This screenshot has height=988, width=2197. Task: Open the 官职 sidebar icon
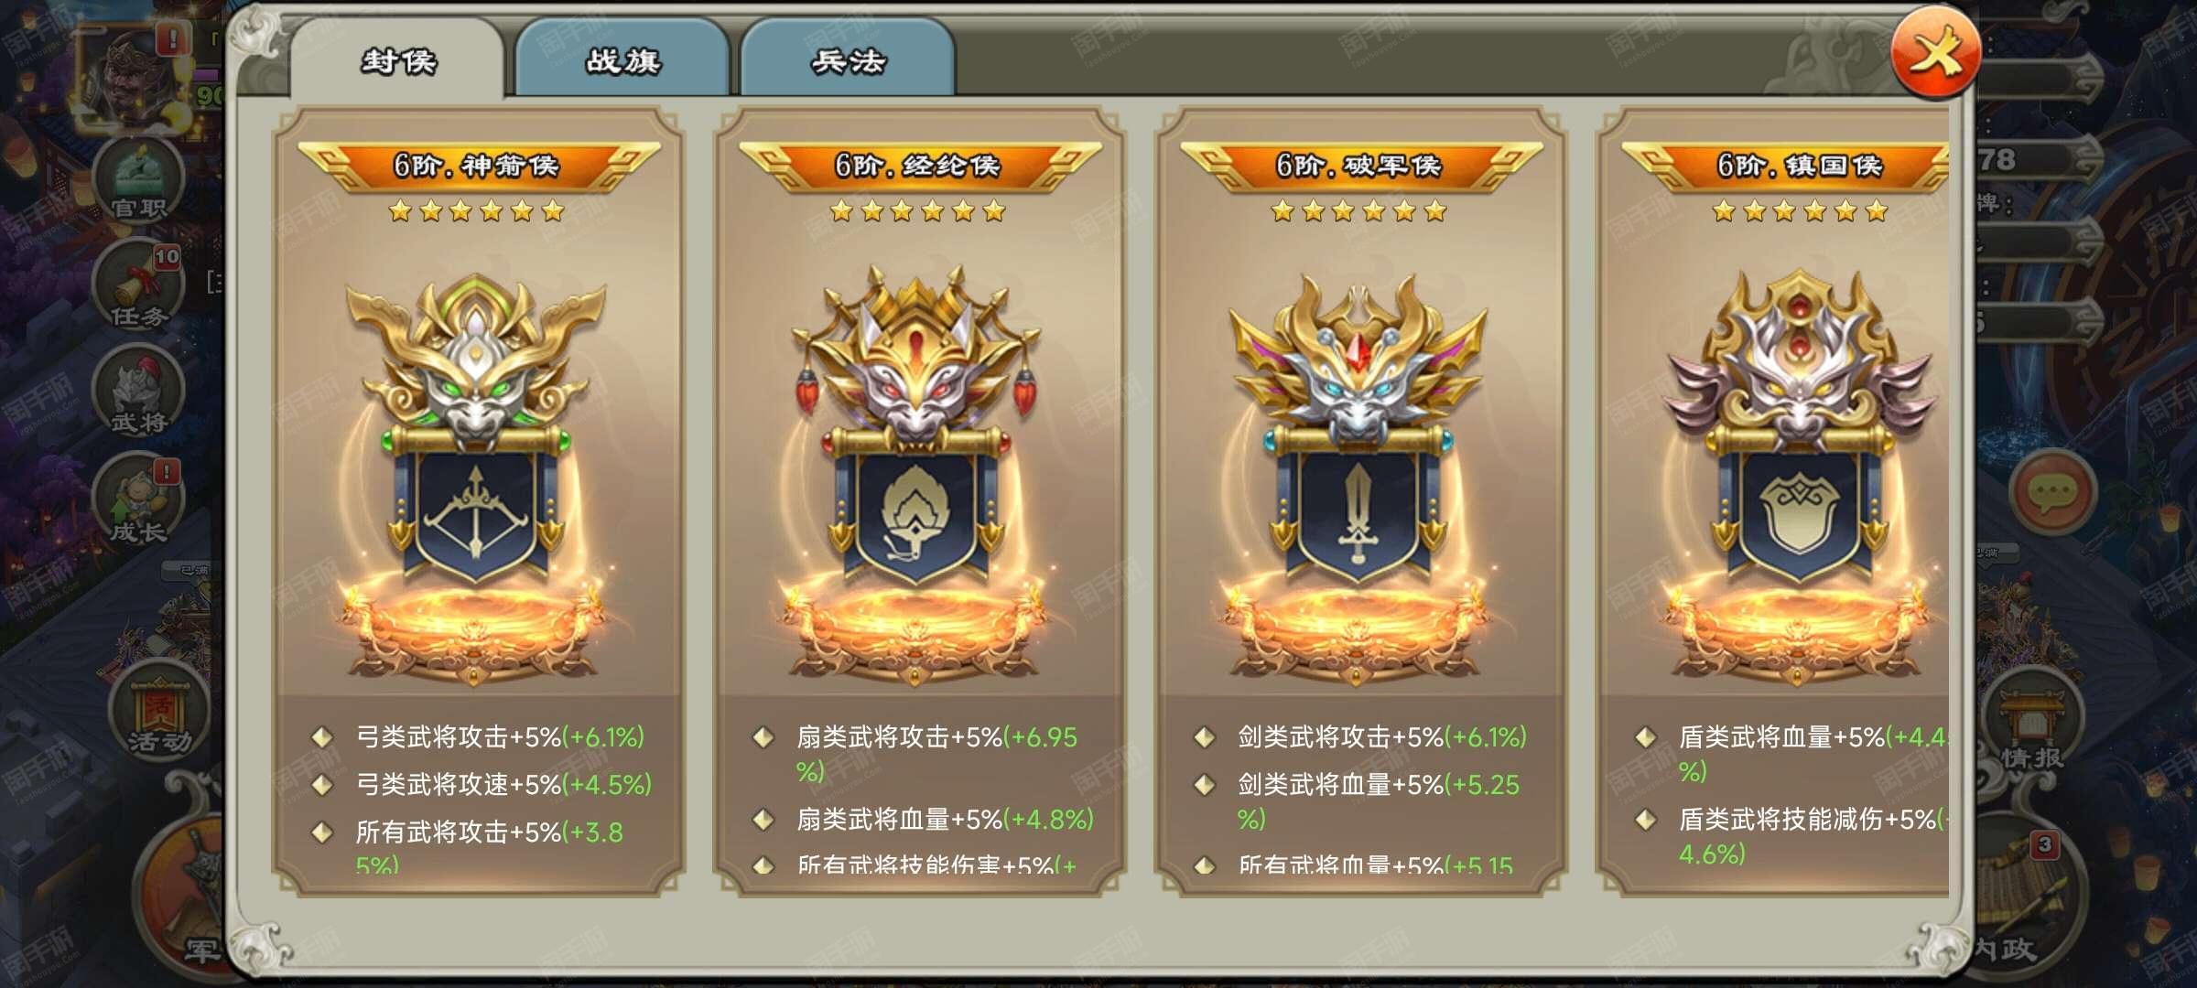click(x=139, y=180)
